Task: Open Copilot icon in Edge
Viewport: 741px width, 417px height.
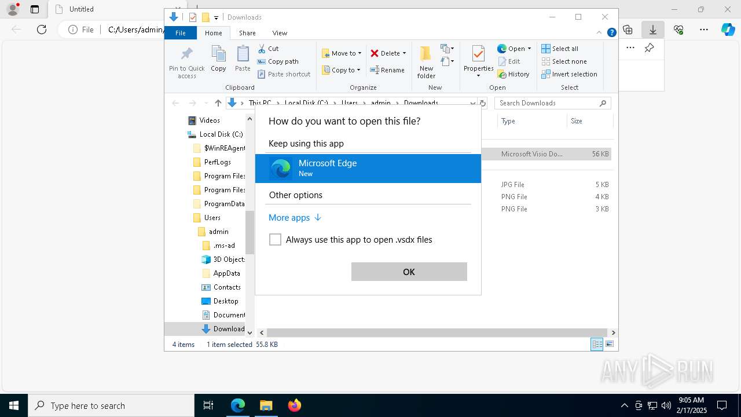Action: tap(728, 30)
